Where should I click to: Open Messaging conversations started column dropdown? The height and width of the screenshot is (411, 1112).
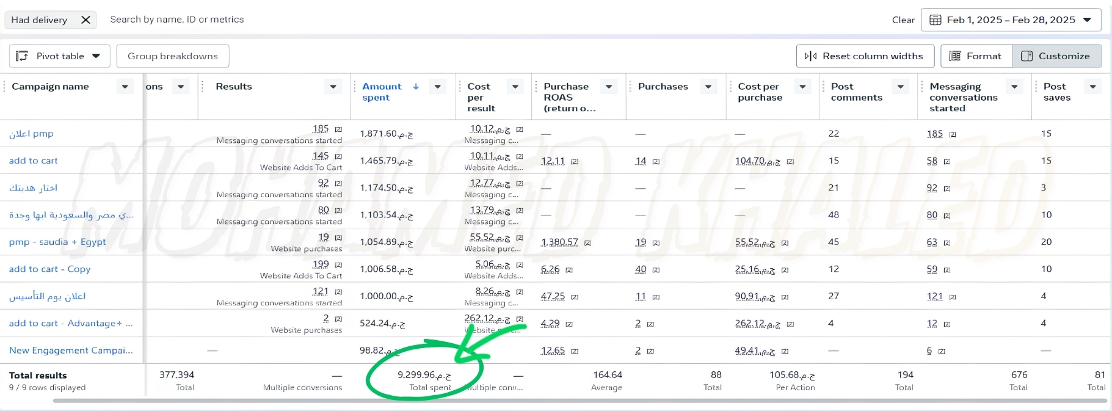pyautogui.click(x=1014, y=87)
